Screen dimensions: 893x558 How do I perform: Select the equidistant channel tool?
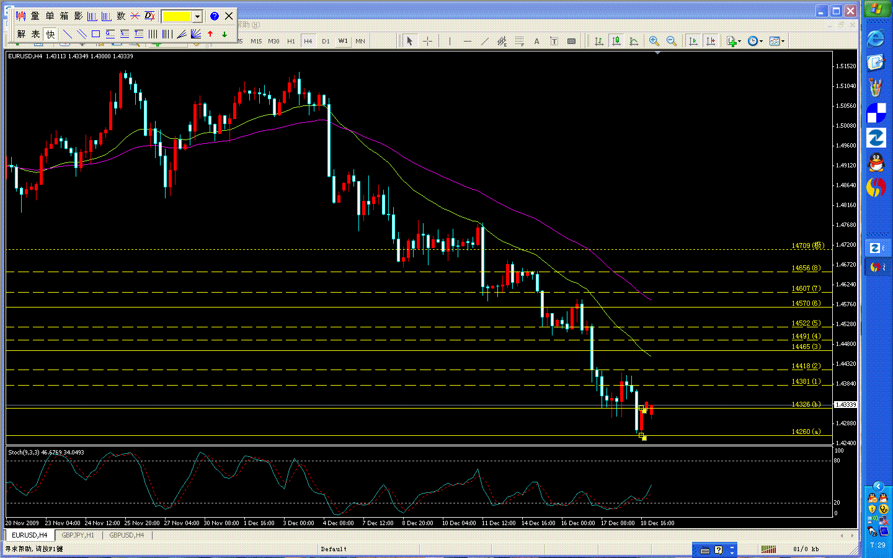point(502,41)
